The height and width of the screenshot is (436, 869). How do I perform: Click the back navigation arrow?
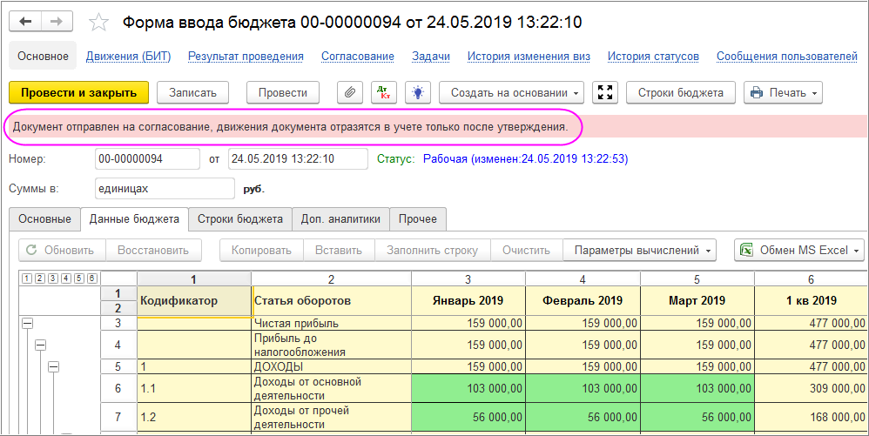25,22
